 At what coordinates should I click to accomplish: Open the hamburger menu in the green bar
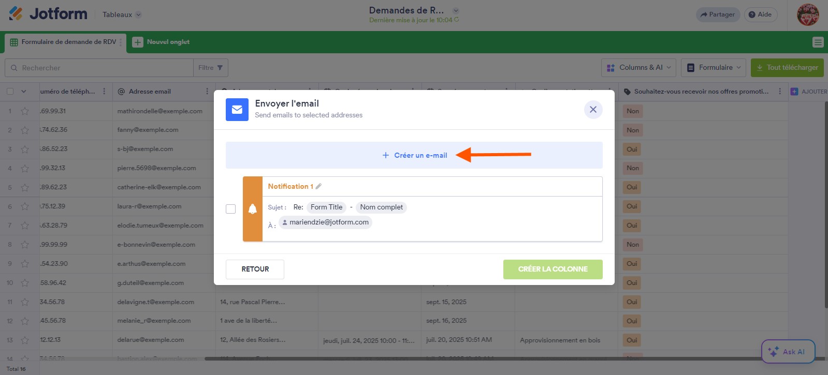[x=818, y=42]
